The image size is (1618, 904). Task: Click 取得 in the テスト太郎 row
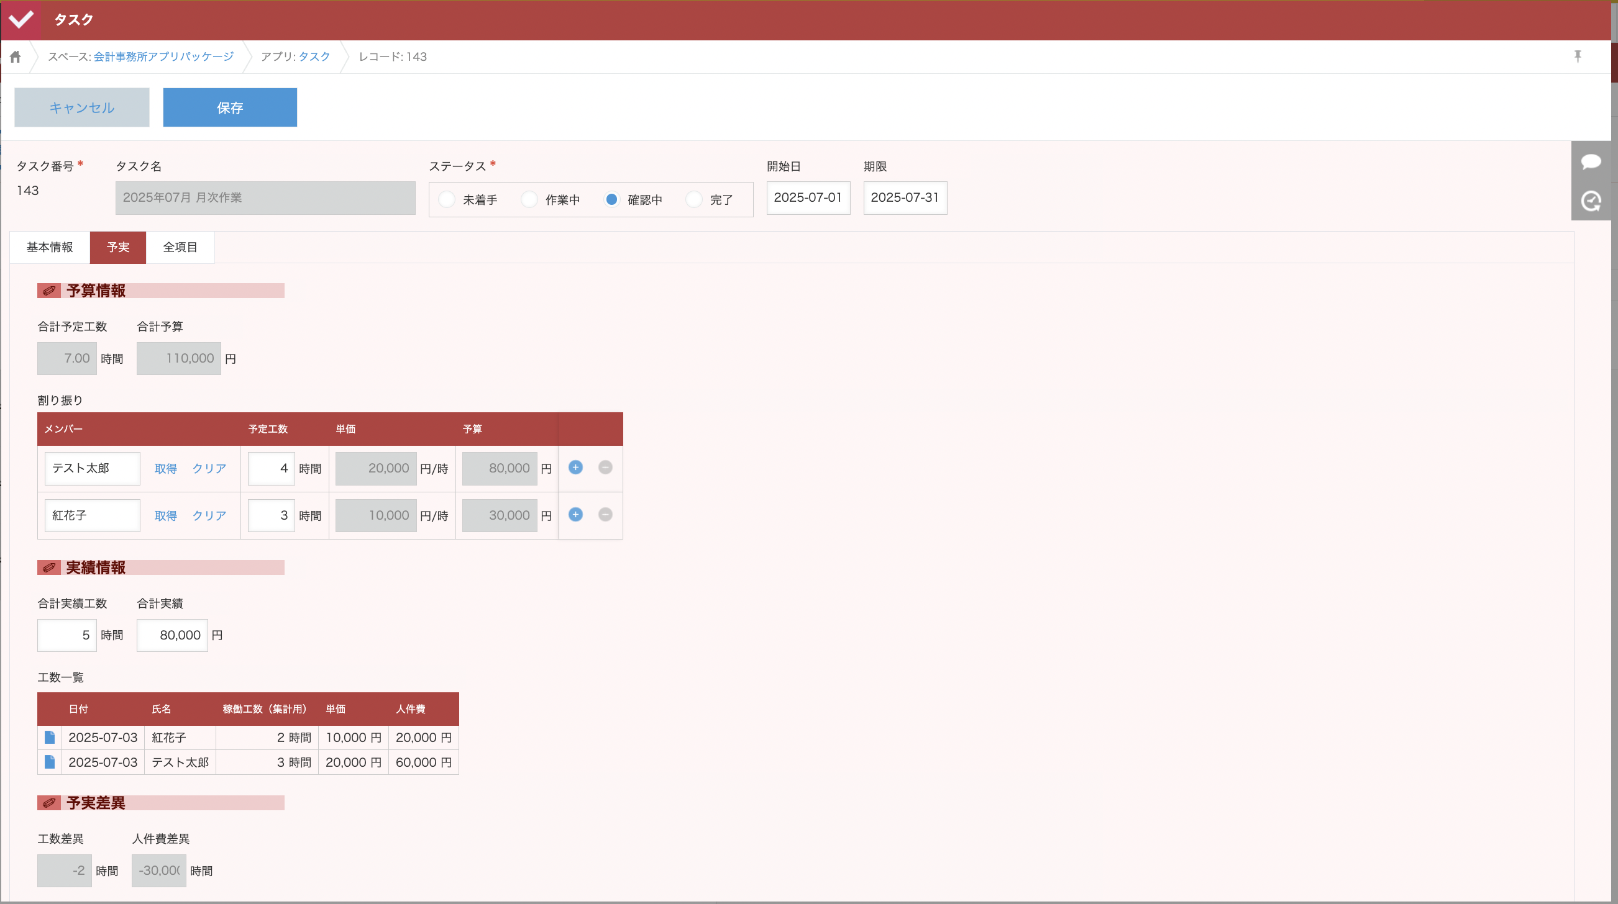click(166, 468)
